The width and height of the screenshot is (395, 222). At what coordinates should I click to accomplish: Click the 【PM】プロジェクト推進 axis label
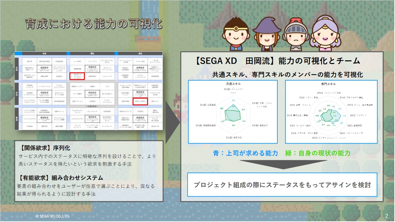(351, 97)
